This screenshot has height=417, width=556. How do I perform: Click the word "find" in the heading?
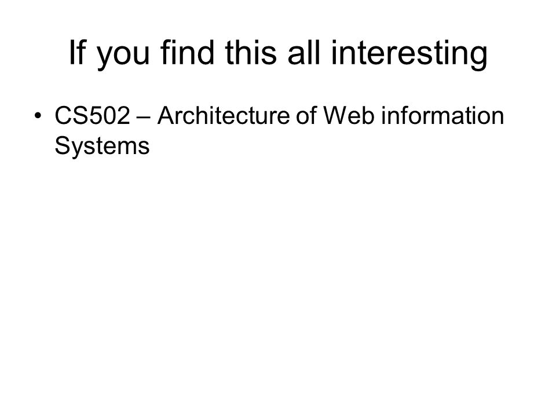[x=187, y=53]
